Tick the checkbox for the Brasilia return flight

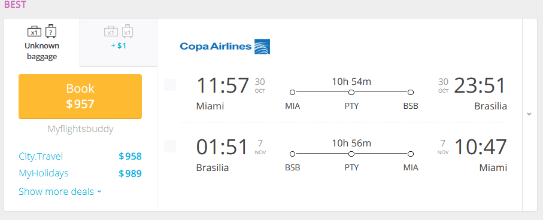170,146
